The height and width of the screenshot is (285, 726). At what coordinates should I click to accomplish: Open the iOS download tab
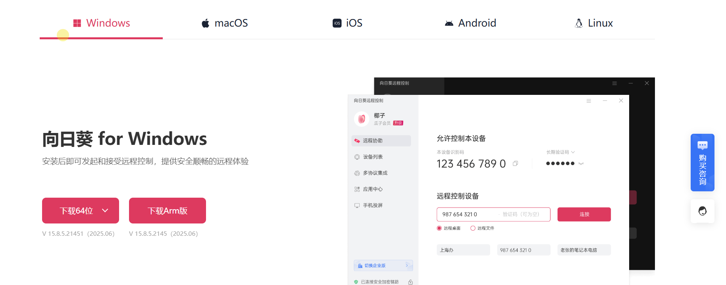[x=347, y=23]
